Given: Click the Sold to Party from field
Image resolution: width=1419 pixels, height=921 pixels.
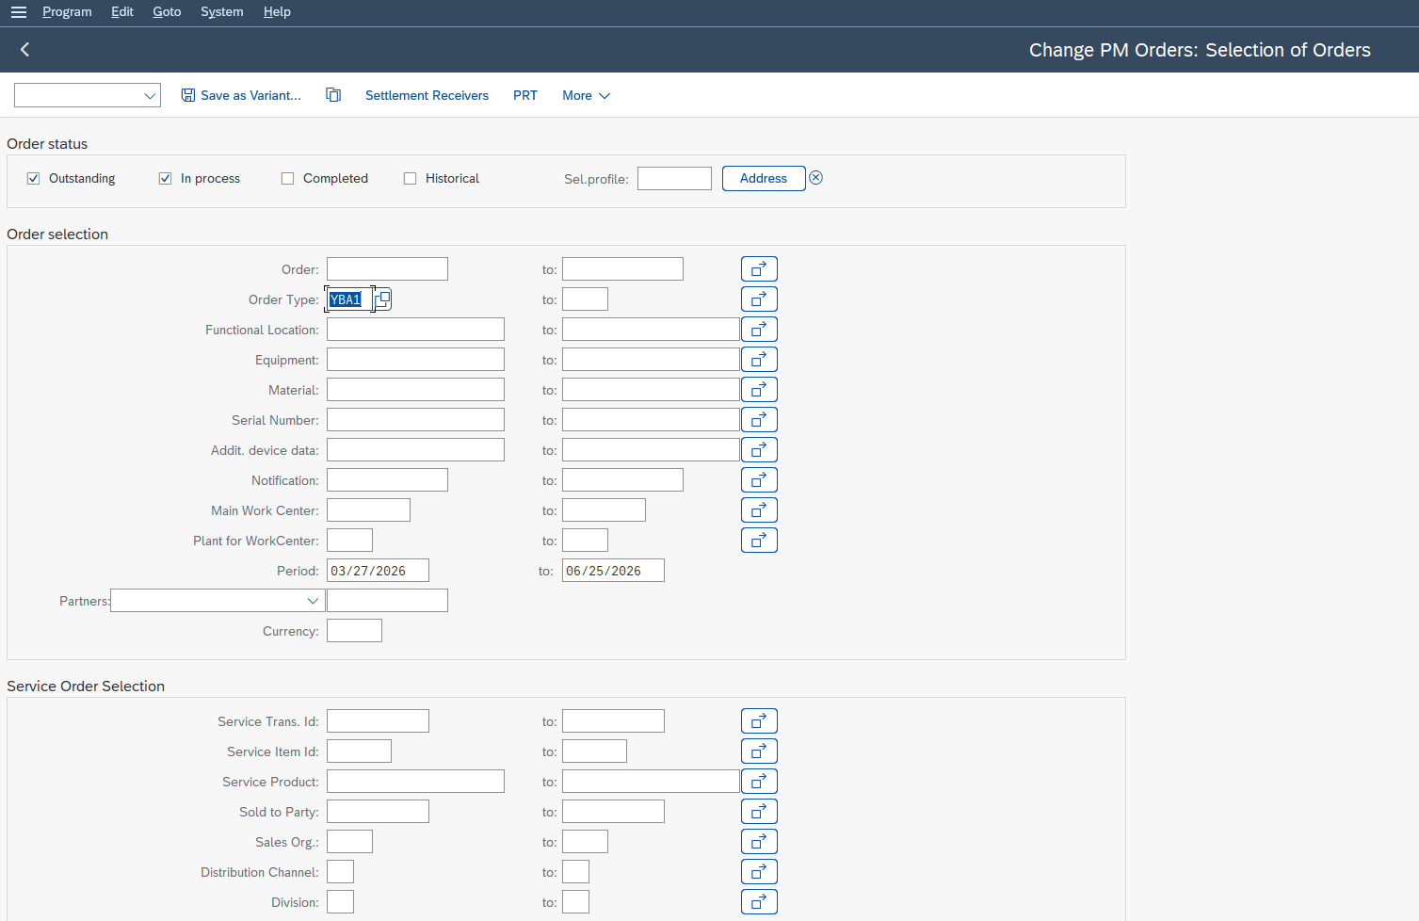Looking at the screenshot, I should click(378, 812).
